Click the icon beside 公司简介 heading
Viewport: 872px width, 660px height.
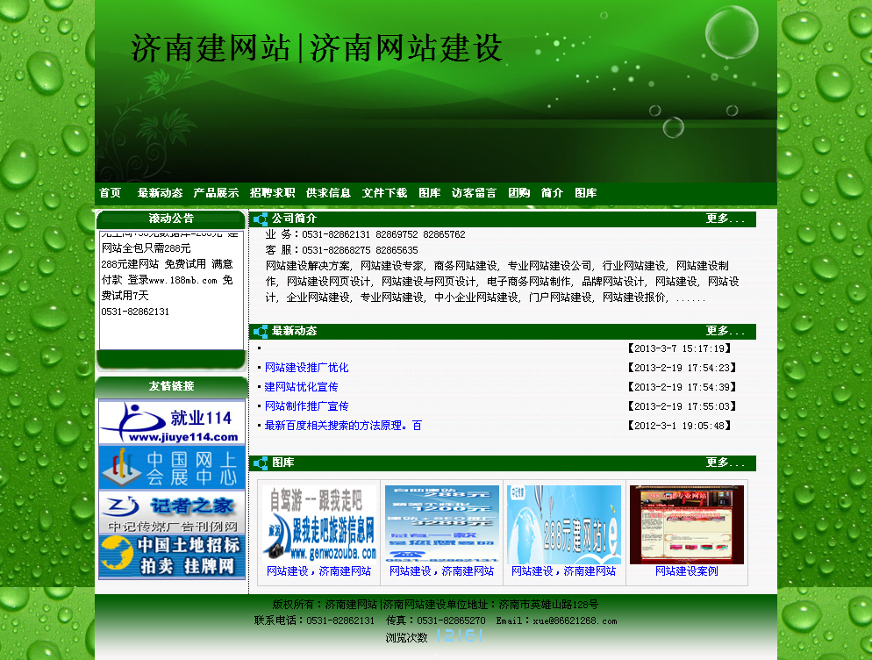pos(261,219)
